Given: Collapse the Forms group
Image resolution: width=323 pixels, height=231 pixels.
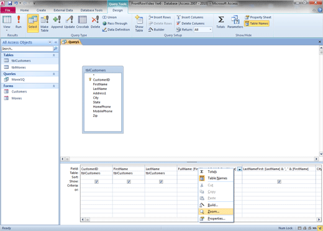Looking at the screenshot, I should (x=54, y=86).
